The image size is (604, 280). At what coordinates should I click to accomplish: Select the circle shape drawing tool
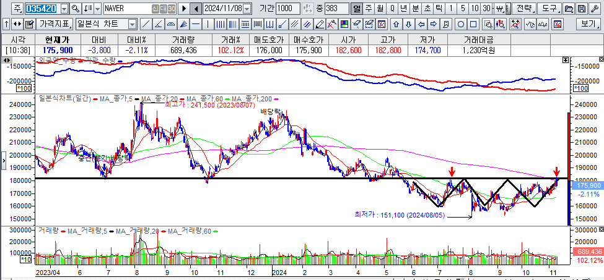(x=461, y=24)
